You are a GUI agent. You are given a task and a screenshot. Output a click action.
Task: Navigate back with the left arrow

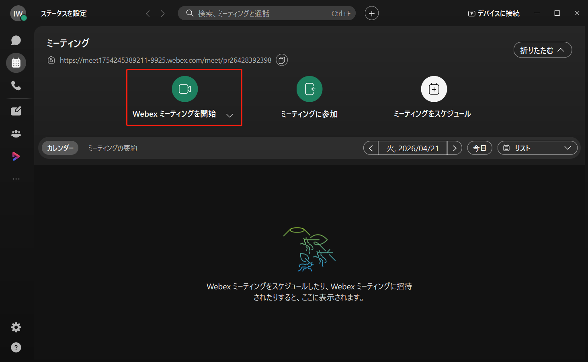click(148, 14)
